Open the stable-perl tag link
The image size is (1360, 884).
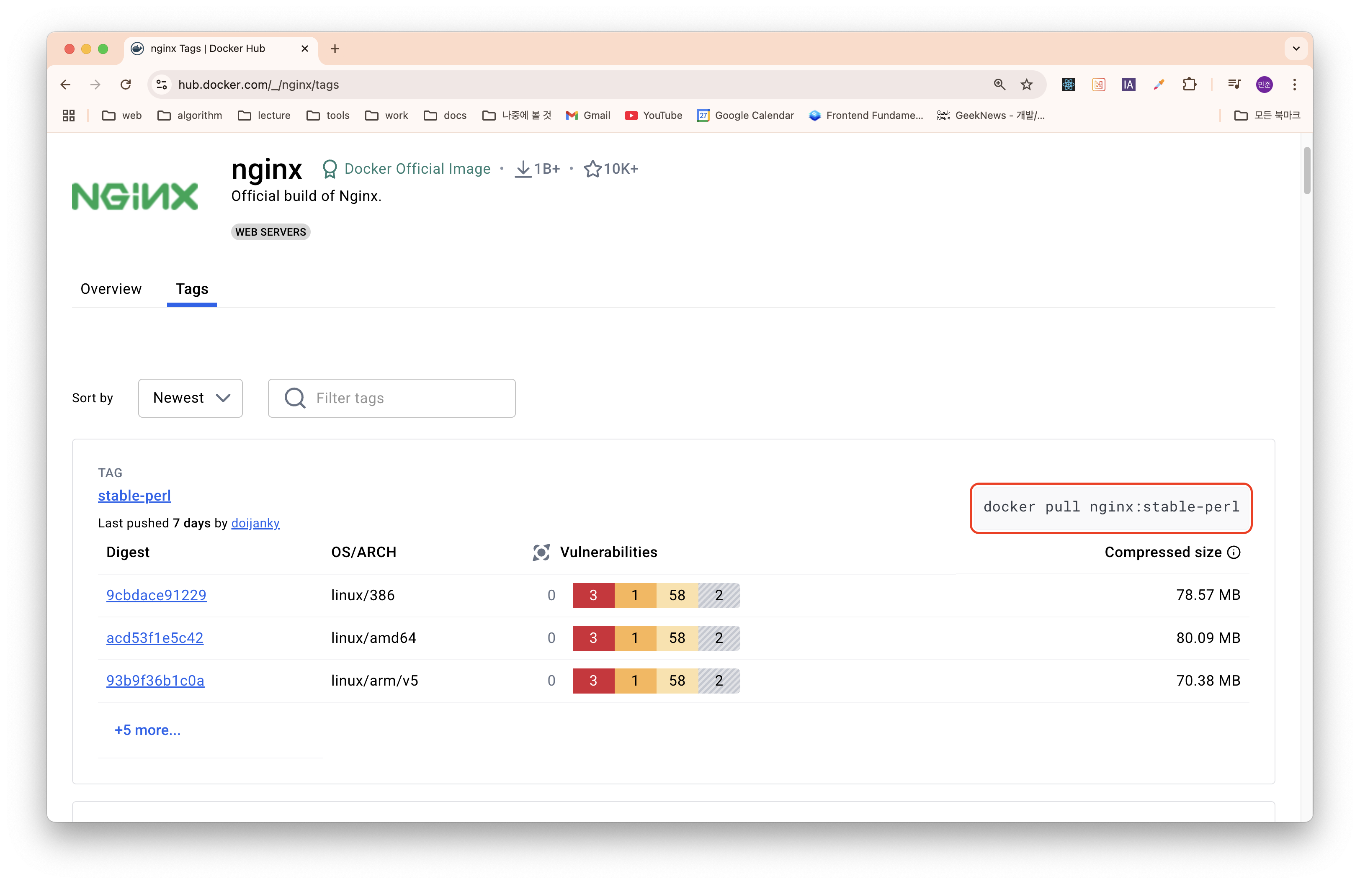coord(134,496)
